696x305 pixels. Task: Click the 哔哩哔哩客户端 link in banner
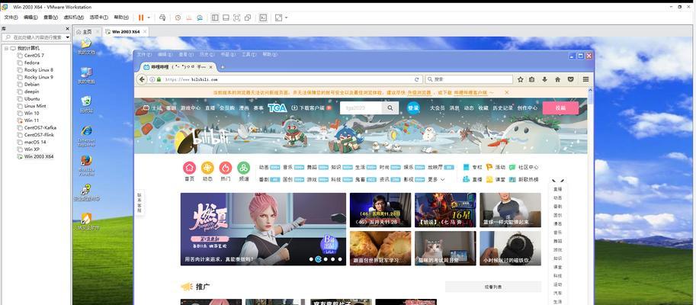coord(471,92)
